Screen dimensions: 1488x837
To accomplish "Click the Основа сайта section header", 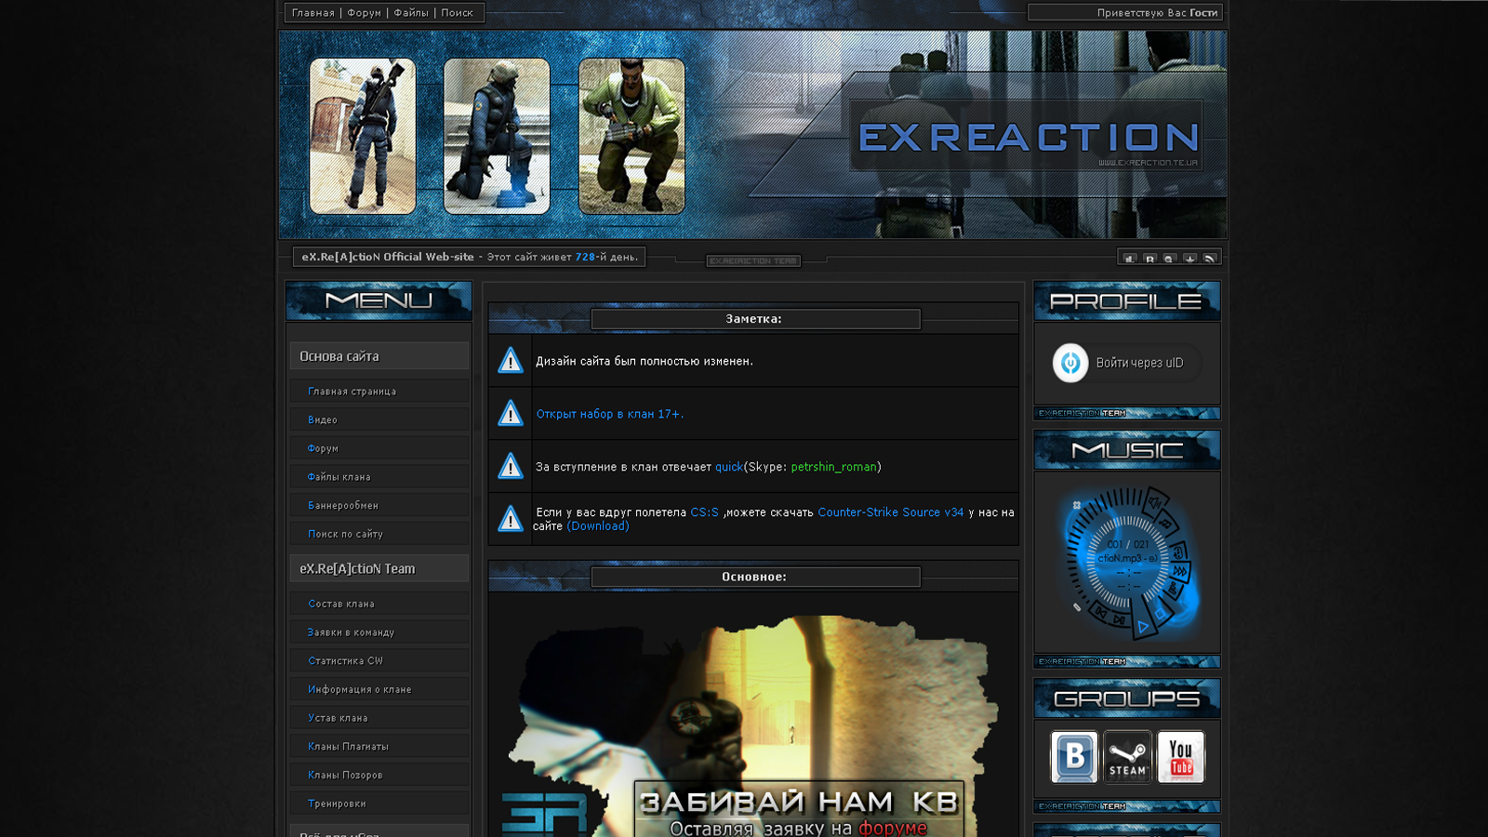I will point(379,356).
